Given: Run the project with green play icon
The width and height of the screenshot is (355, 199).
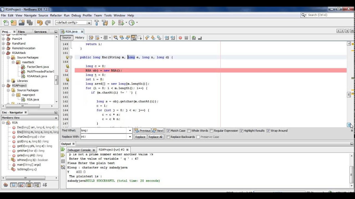Looking at the screenshot, I should pyautogui.click(x=113, y=23).
